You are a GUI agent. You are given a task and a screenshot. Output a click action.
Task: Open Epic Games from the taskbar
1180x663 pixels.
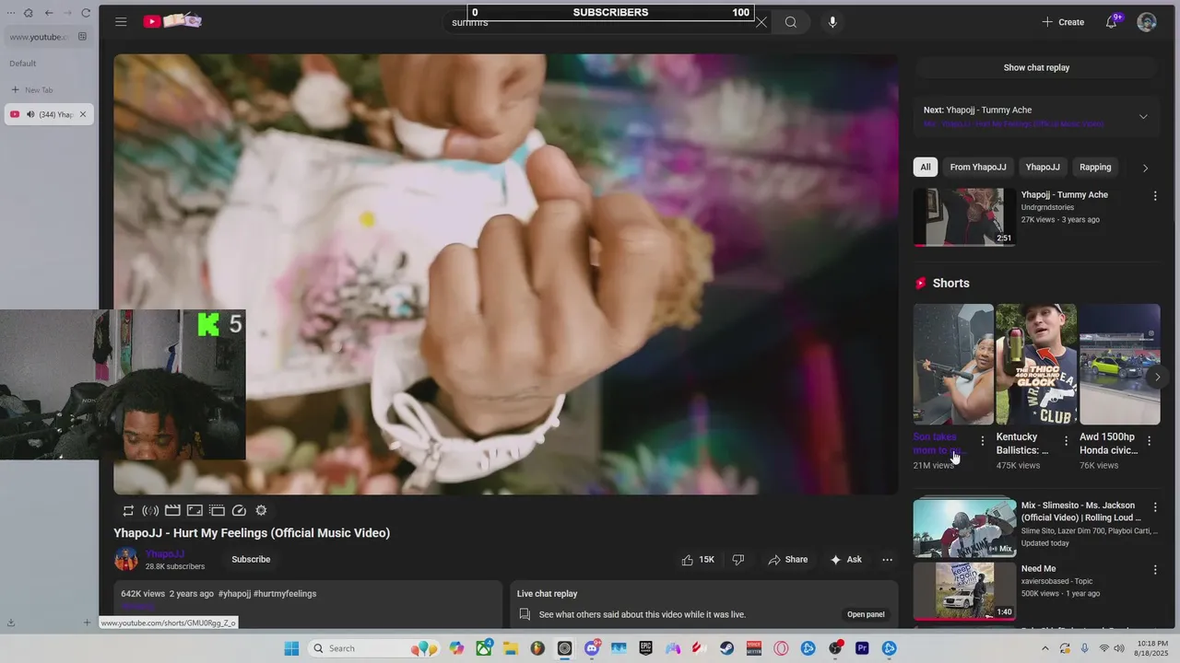point(645,648)
